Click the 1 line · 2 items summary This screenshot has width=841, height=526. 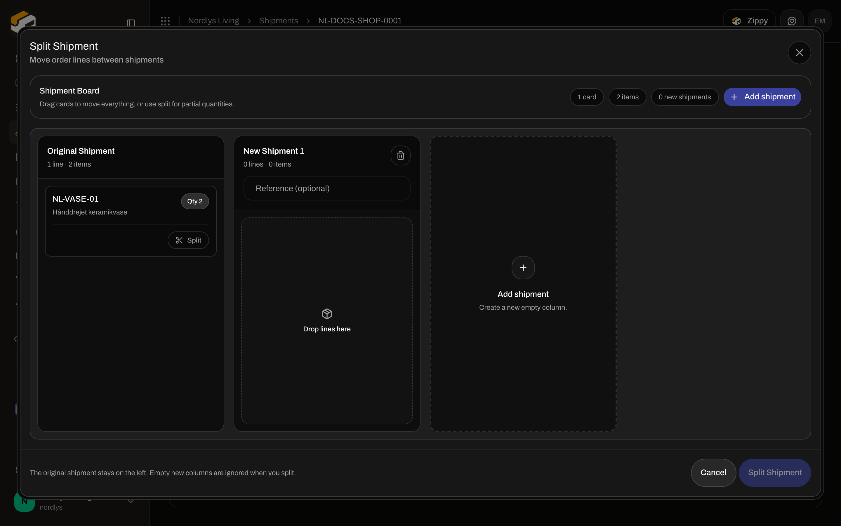[69, 164]
